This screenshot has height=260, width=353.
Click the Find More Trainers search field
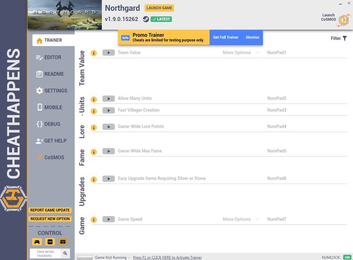click(x=46, y=253)
